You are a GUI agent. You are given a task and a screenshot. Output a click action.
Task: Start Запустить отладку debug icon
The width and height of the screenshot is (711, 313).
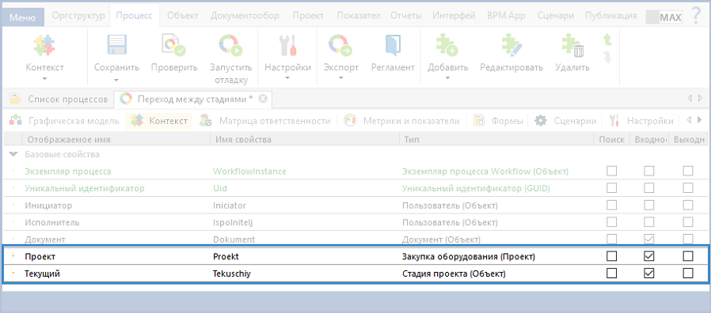pos(230,46)
